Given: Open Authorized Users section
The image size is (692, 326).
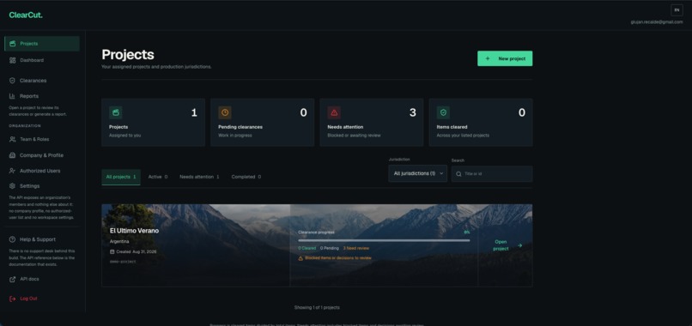Looking at the screenshot, I should coord(42,171).
